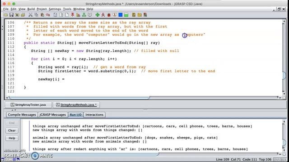The image size is (289, 162).
Task: Start debugger with ladybug icon
Action: 109,15
